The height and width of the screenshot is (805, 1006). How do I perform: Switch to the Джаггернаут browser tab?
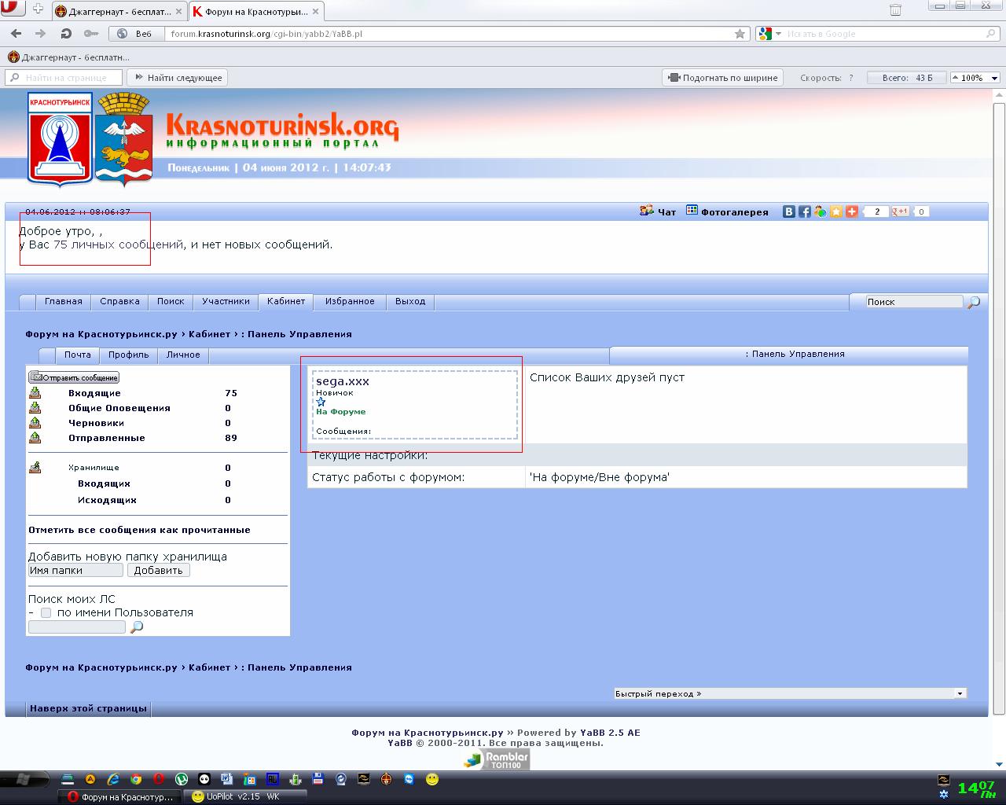click(120, 12)
